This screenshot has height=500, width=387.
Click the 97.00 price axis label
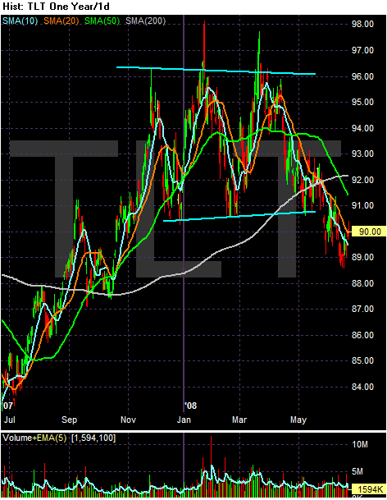[362, 50]
